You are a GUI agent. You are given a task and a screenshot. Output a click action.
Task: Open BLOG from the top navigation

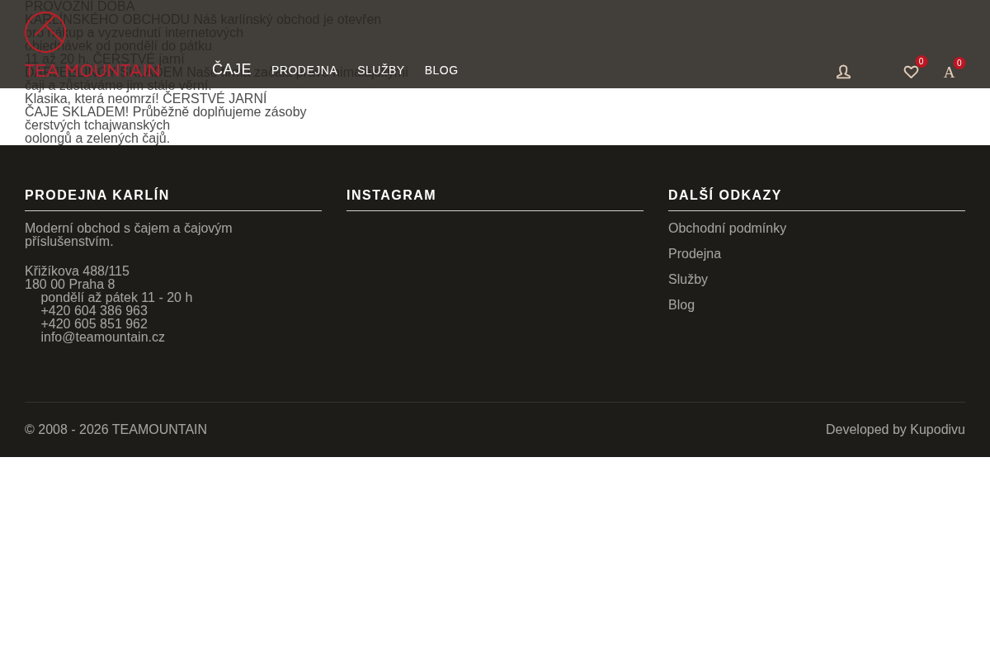click(x=441, y=70)
